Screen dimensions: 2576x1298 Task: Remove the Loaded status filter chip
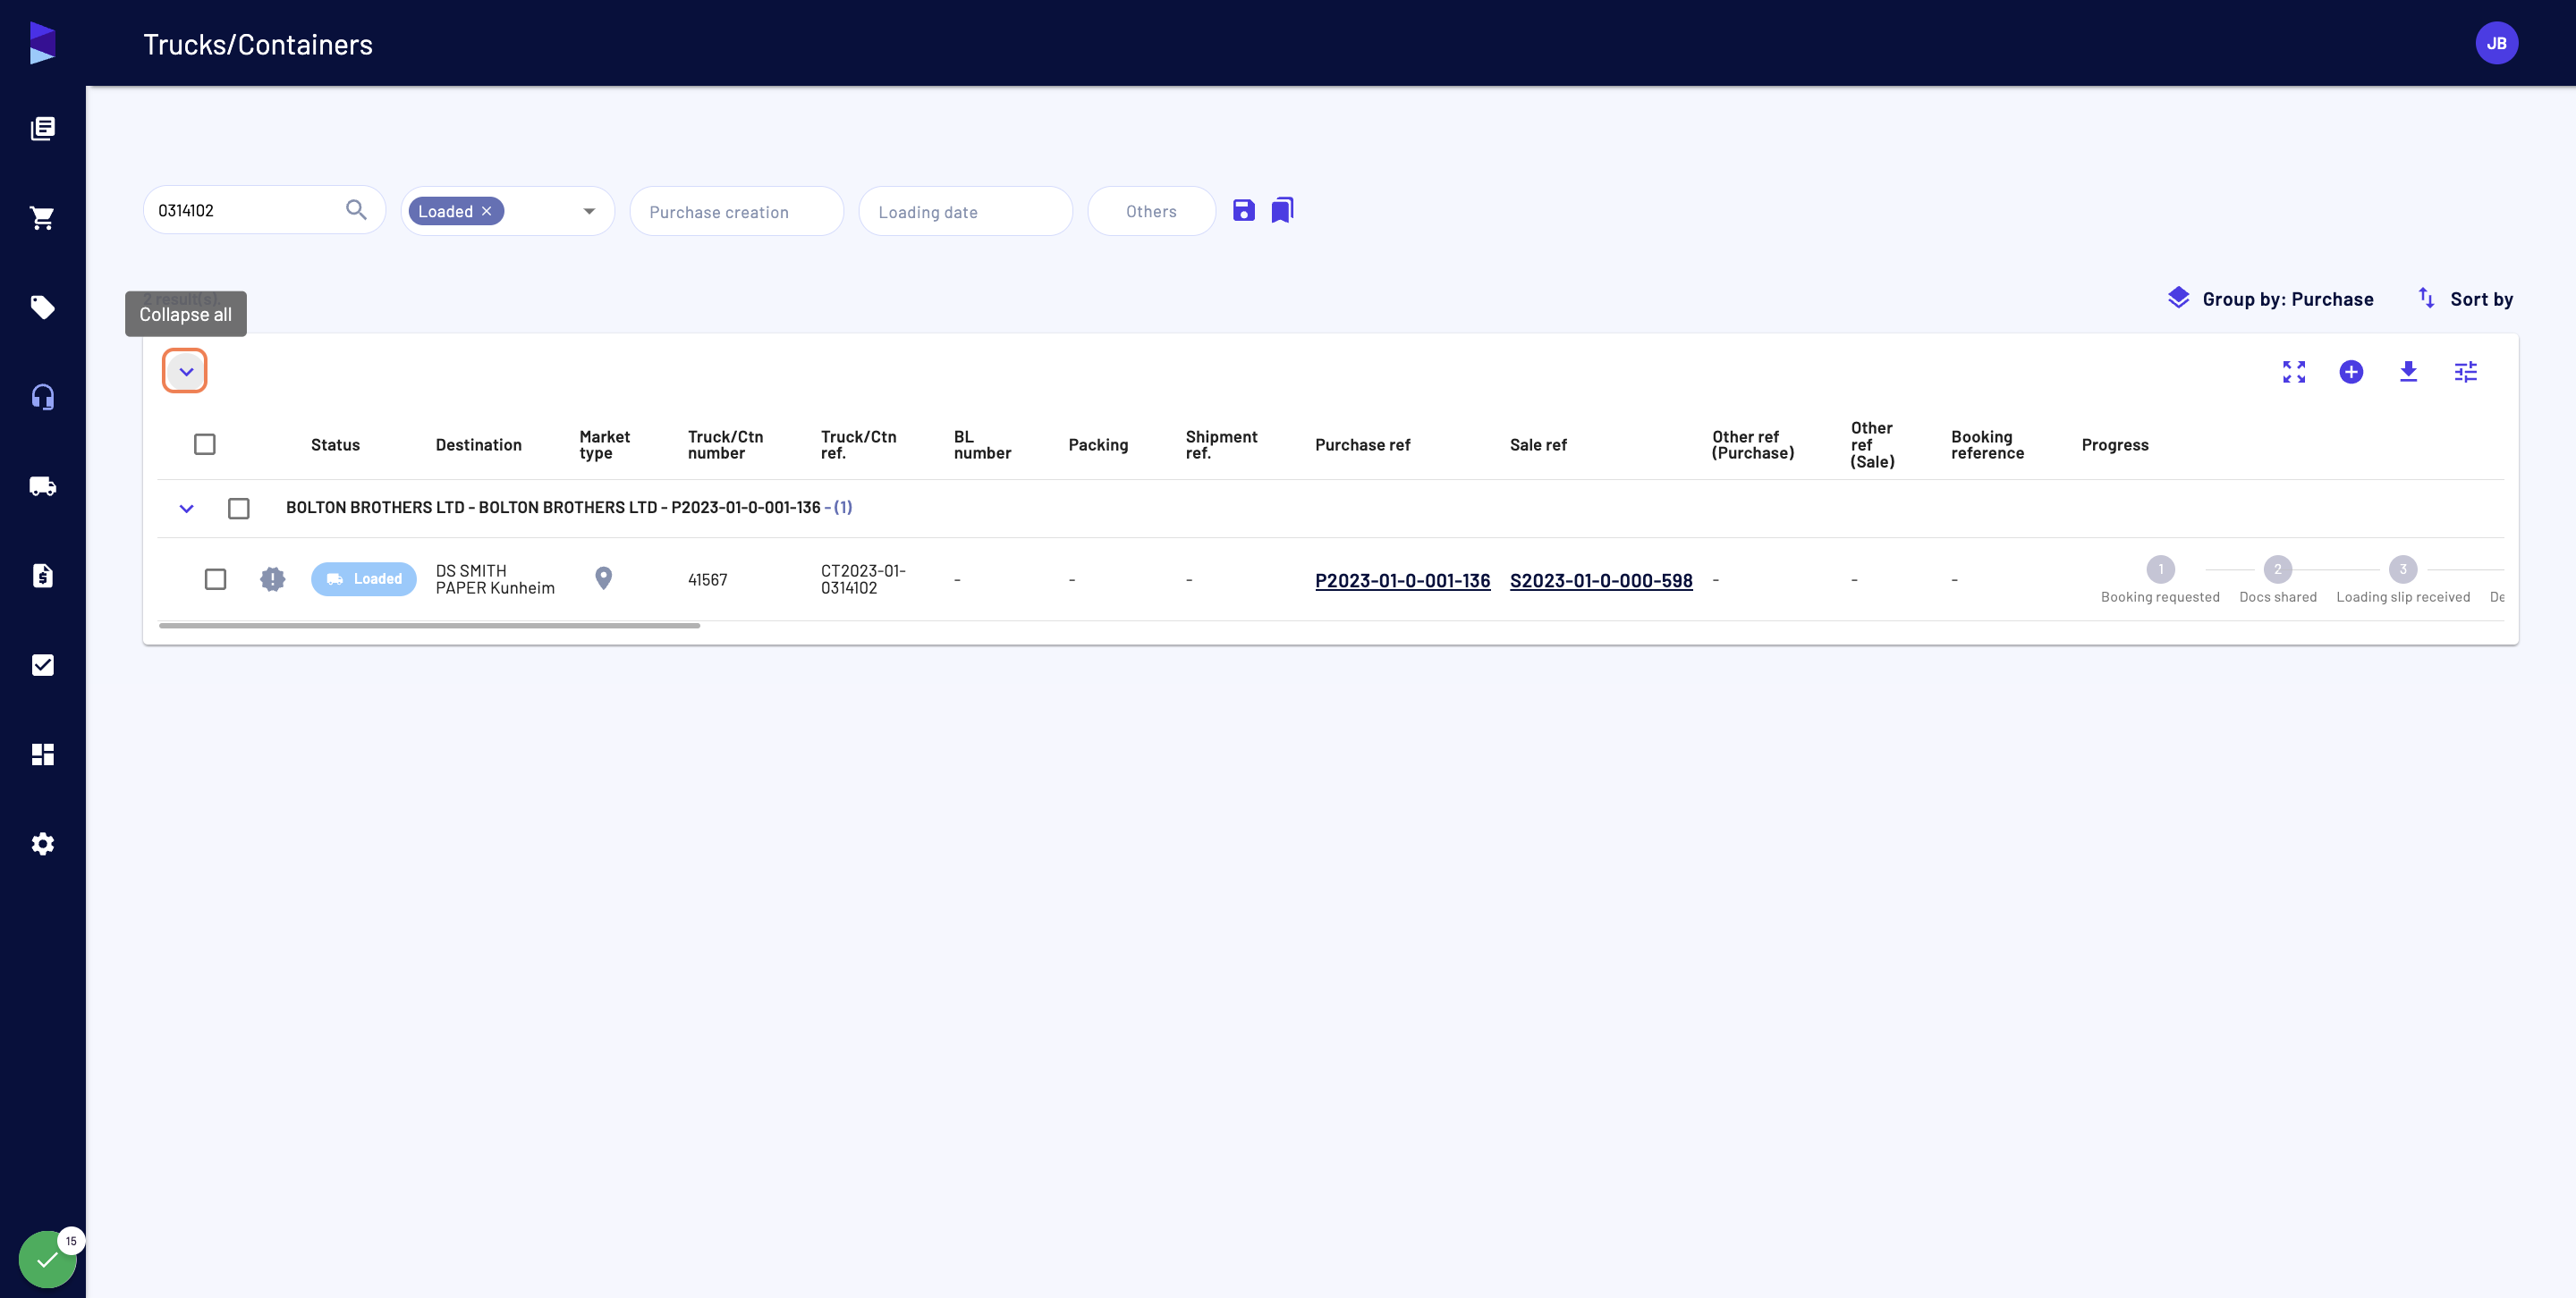[487, 211]
